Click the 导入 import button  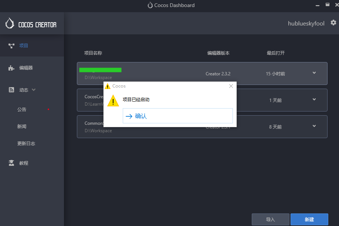[271, 219]
